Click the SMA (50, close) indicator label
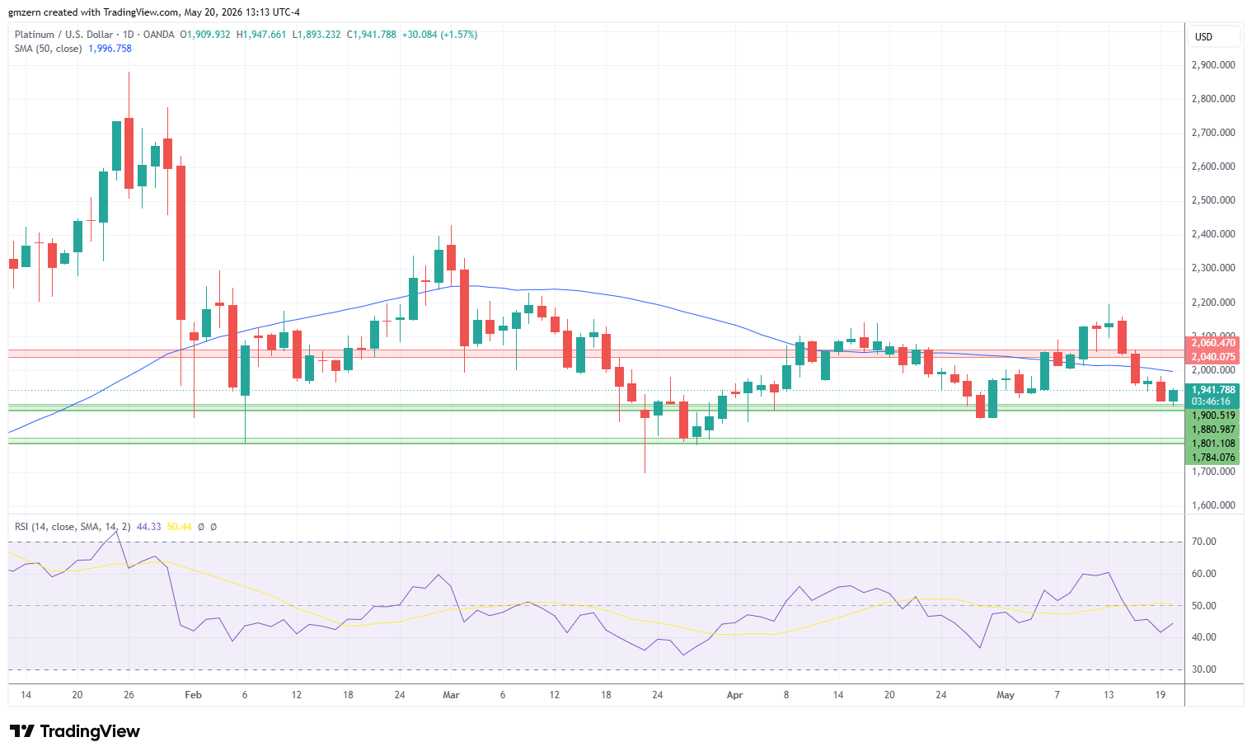This screenshot has height=756, width=1252. pos(48,49)
